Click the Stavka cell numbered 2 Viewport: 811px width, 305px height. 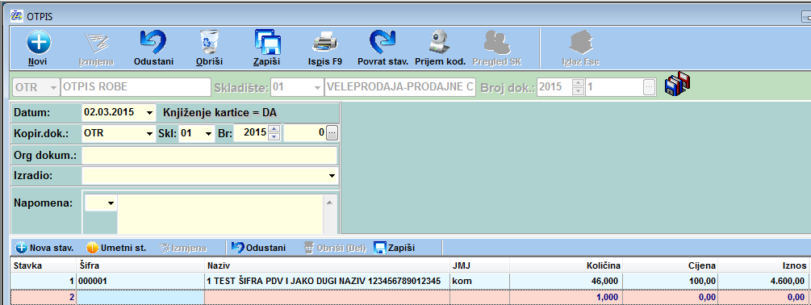44,297
